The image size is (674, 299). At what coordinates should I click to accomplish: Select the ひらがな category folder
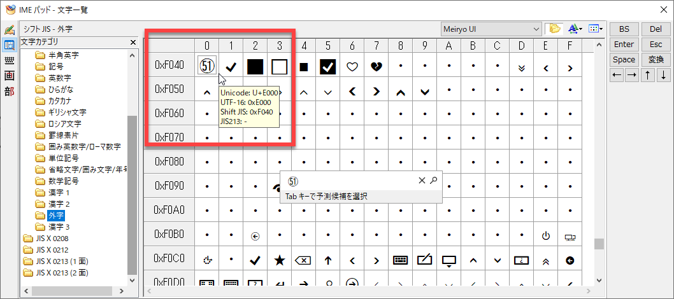click(x=59, y=88)
